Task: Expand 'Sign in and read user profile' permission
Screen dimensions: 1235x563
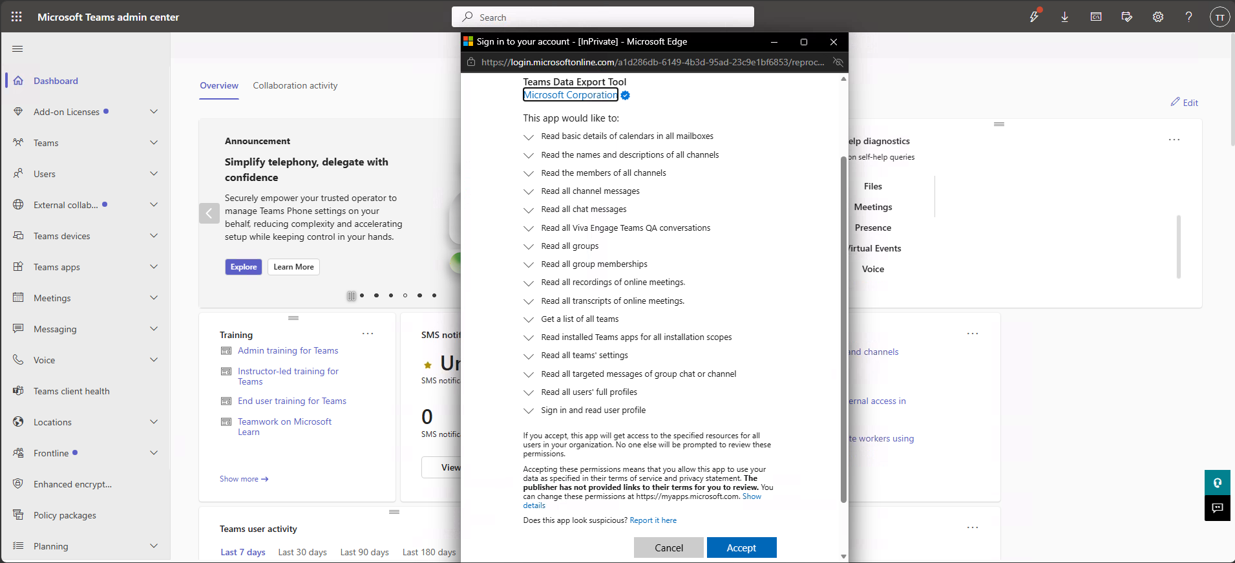Action: [x=529, y=411]
